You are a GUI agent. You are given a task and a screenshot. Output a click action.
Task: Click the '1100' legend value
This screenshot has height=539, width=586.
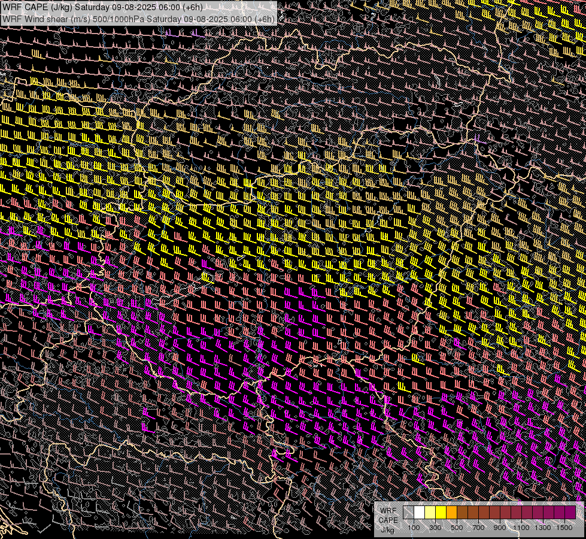pos(521,528)
